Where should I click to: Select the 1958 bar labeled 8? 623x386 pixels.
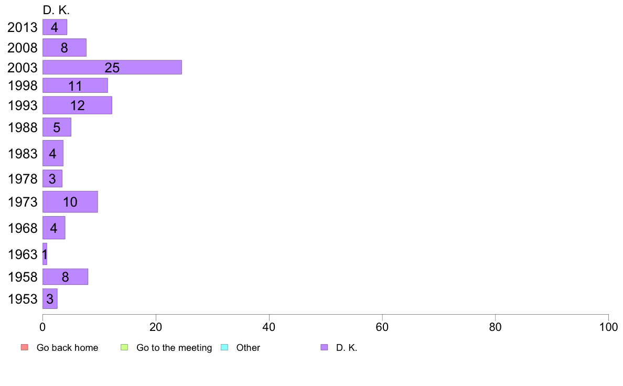(65, 277)
